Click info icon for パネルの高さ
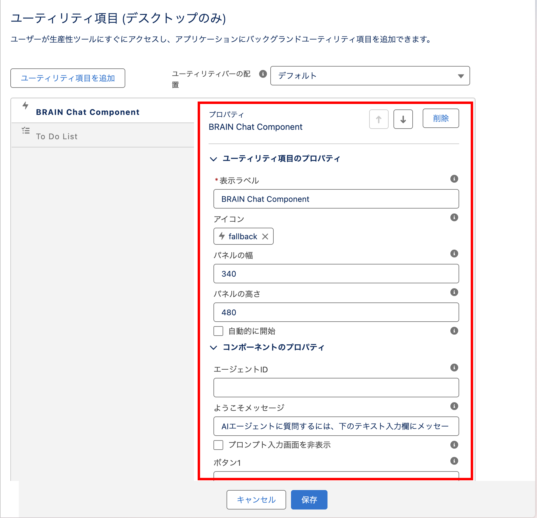The height and width of the screenshot is (518, 537). pyautogui.click(x=454, y=292)
